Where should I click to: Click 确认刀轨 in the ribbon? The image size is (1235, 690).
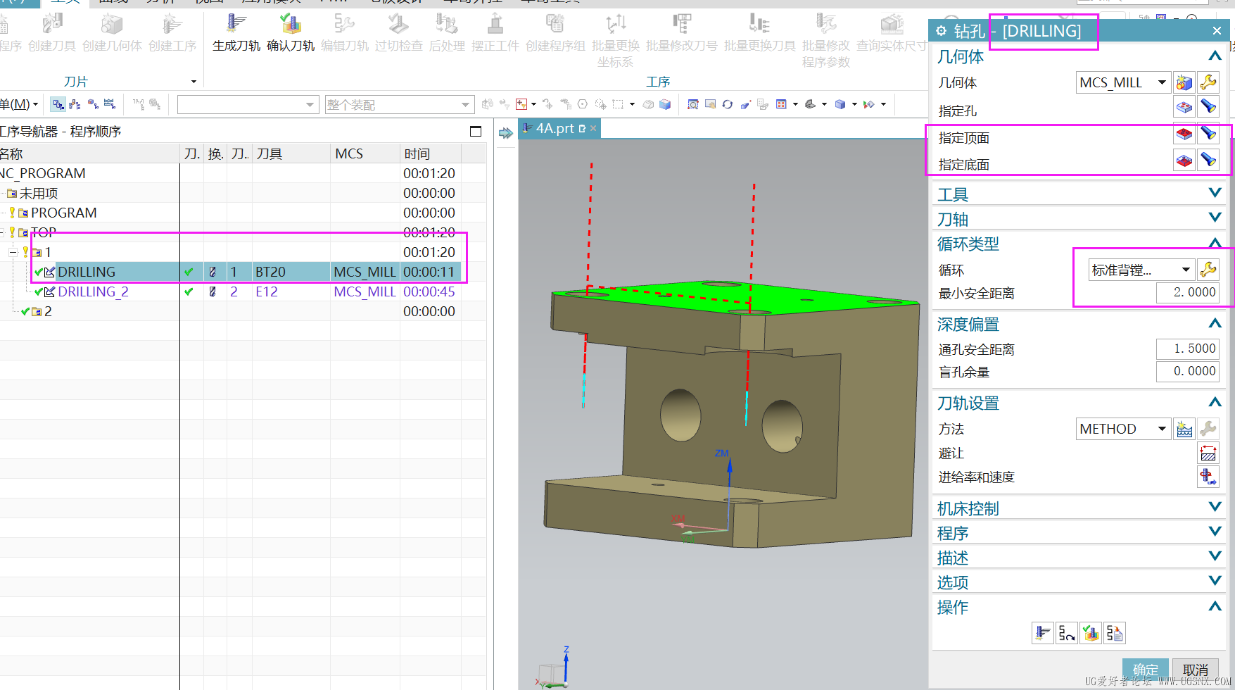tap(291, 33)
